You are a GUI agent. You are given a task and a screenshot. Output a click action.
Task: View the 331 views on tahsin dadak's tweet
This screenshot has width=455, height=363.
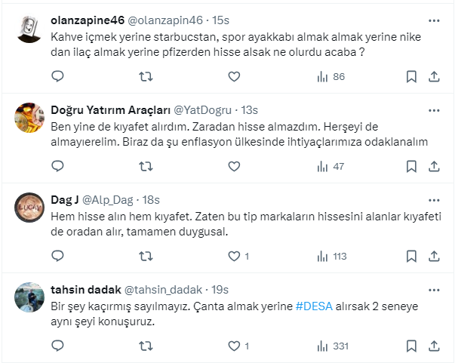pyautogui.click(x=333, y=346)
